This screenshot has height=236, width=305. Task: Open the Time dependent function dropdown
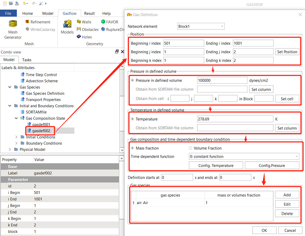coord(244,156)
